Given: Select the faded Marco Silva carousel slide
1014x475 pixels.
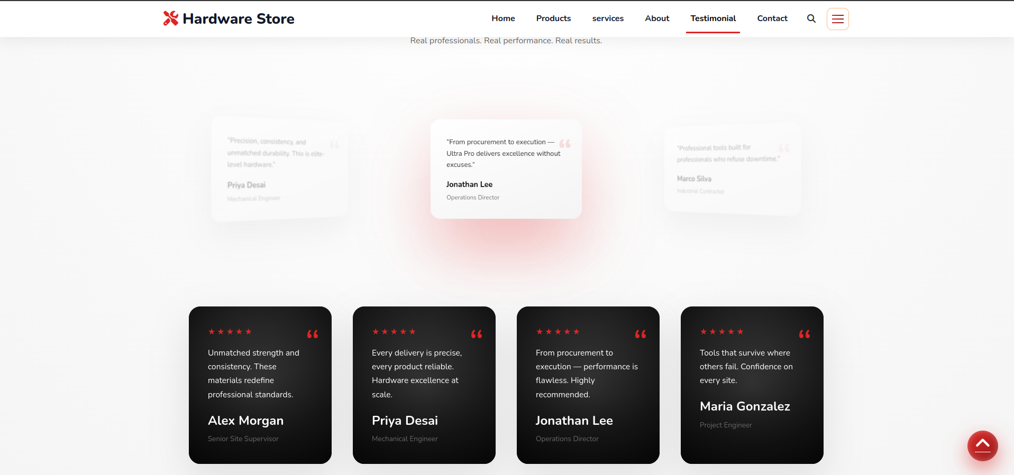Looking at the screenshot, I should (x=733, y=169).
